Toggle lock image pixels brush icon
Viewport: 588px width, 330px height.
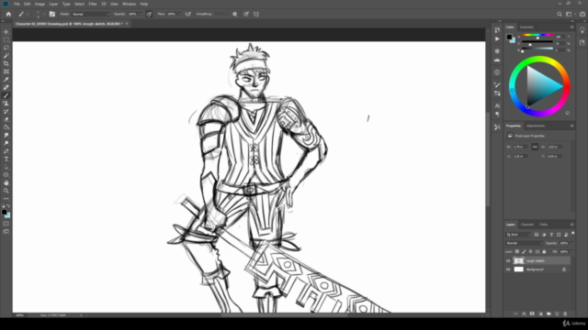524,252
